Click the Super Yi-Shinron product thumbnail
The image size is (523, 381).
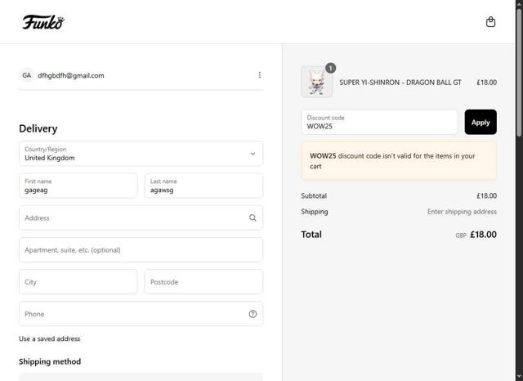tap(316, 83)
